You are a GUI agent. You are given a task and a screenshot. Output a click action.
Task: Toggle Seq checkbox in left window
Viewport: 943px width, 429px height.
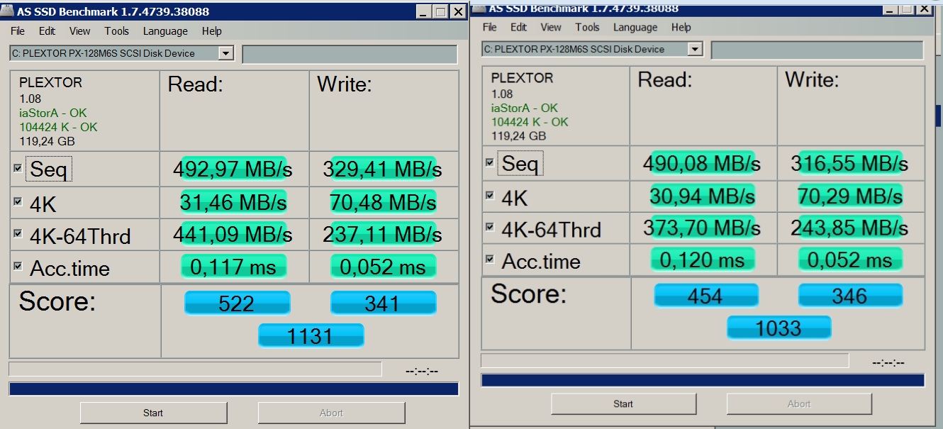click(18, 168)
